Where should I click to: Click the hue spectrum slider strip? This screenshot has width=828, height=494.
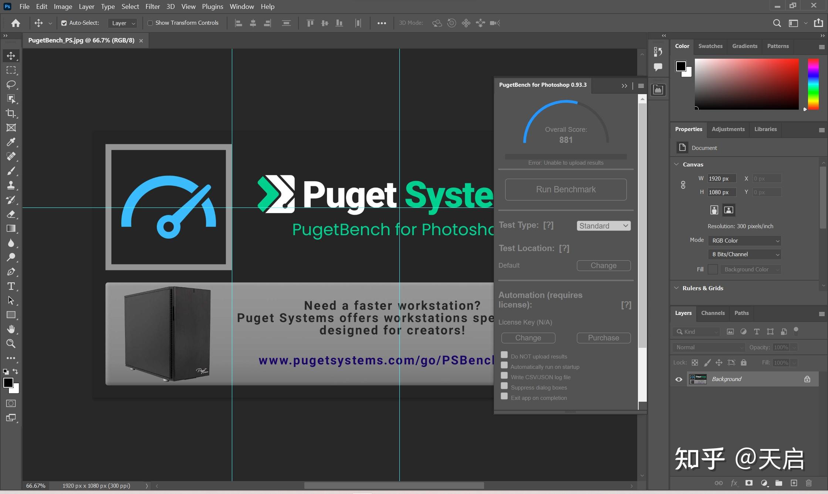[813, 84]
